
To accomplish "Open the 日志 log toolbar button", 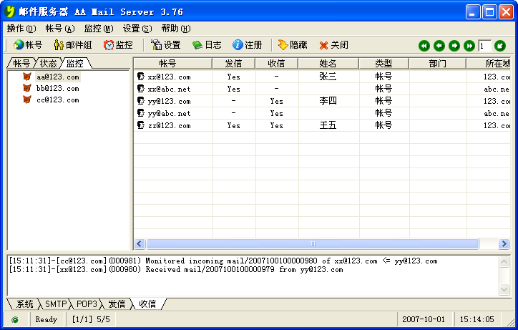I will click(207, 45).
